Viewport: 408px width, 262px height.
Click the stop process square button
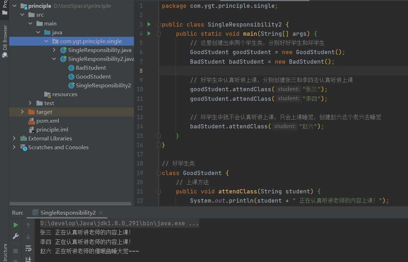tap(16, 251)
